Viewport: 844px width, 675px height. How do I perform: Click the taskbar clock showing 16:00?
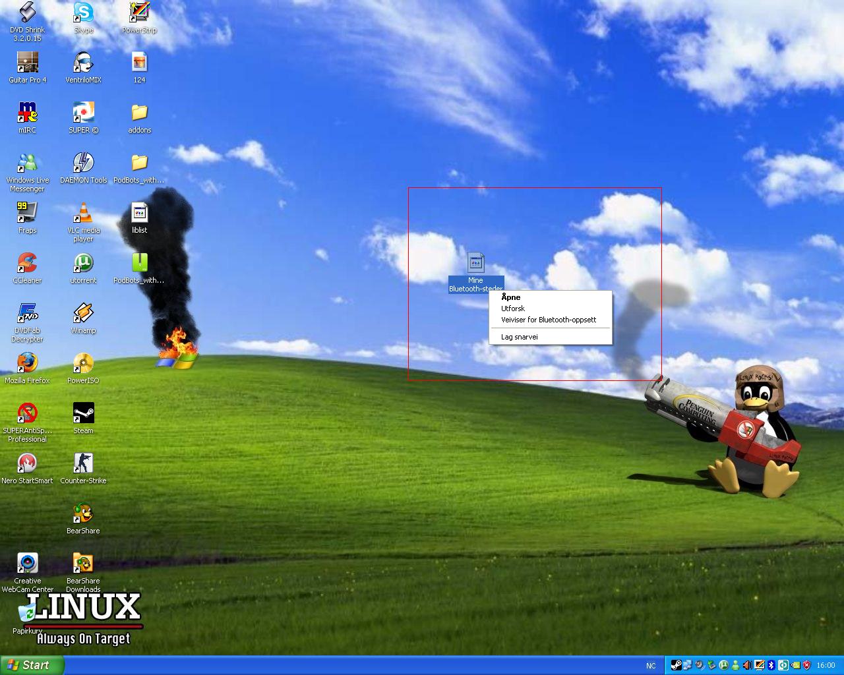point(826,666)
